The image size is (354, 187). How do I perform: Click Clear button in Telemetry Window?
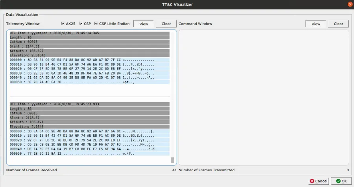(166, 24)
